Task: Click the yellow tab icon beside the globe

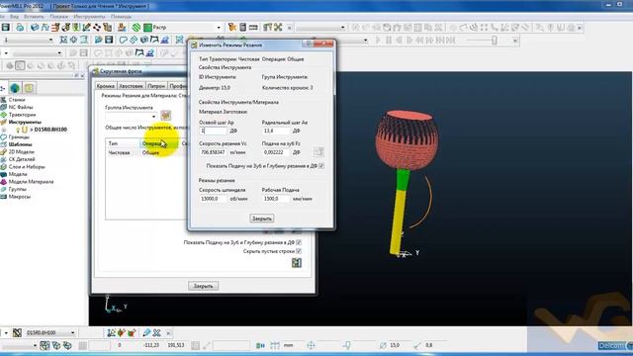Action: click(29, 88)
